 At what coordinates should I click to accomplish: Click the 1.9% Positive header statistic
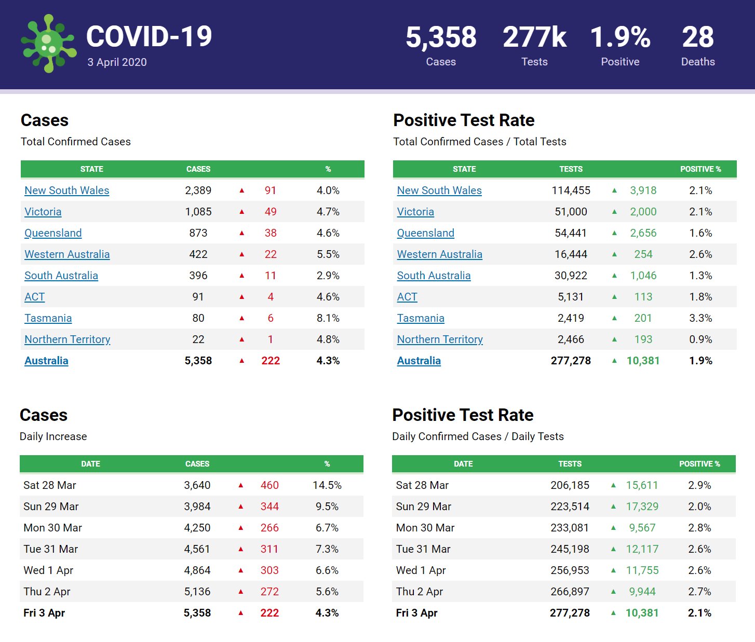620,46
